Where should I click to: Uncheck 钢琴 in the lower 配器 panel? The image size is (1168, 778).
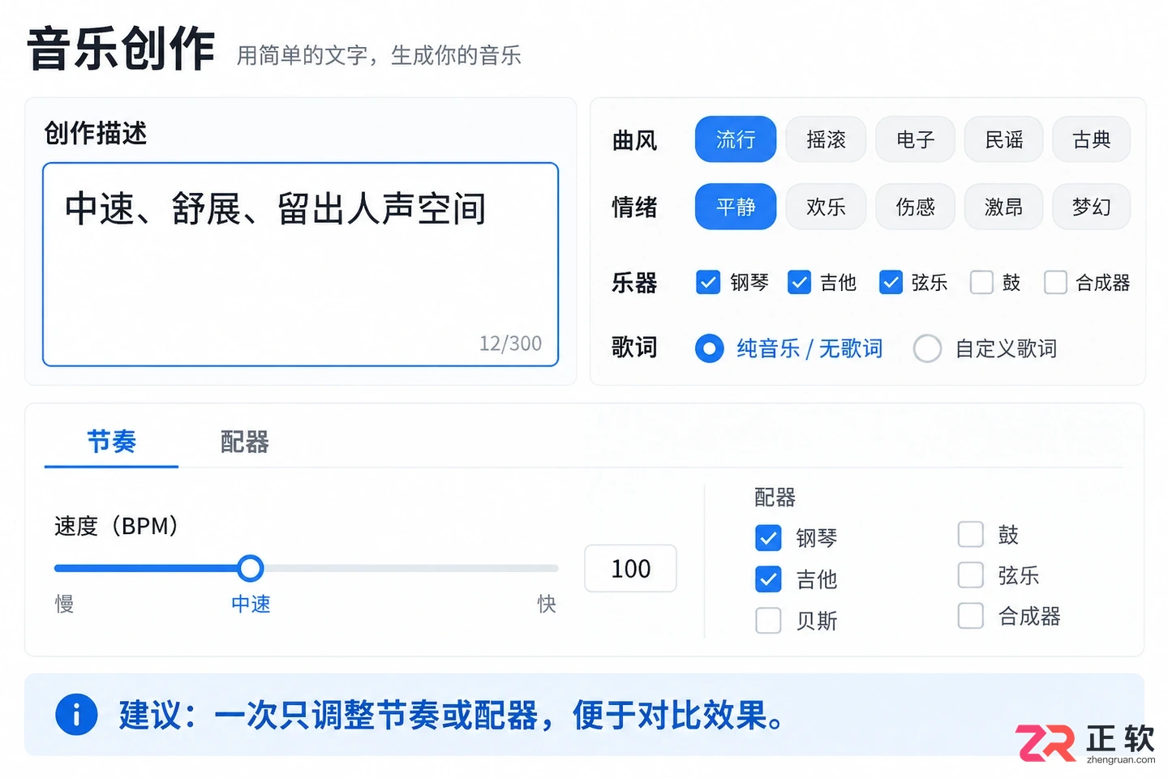tap(768, 537)
